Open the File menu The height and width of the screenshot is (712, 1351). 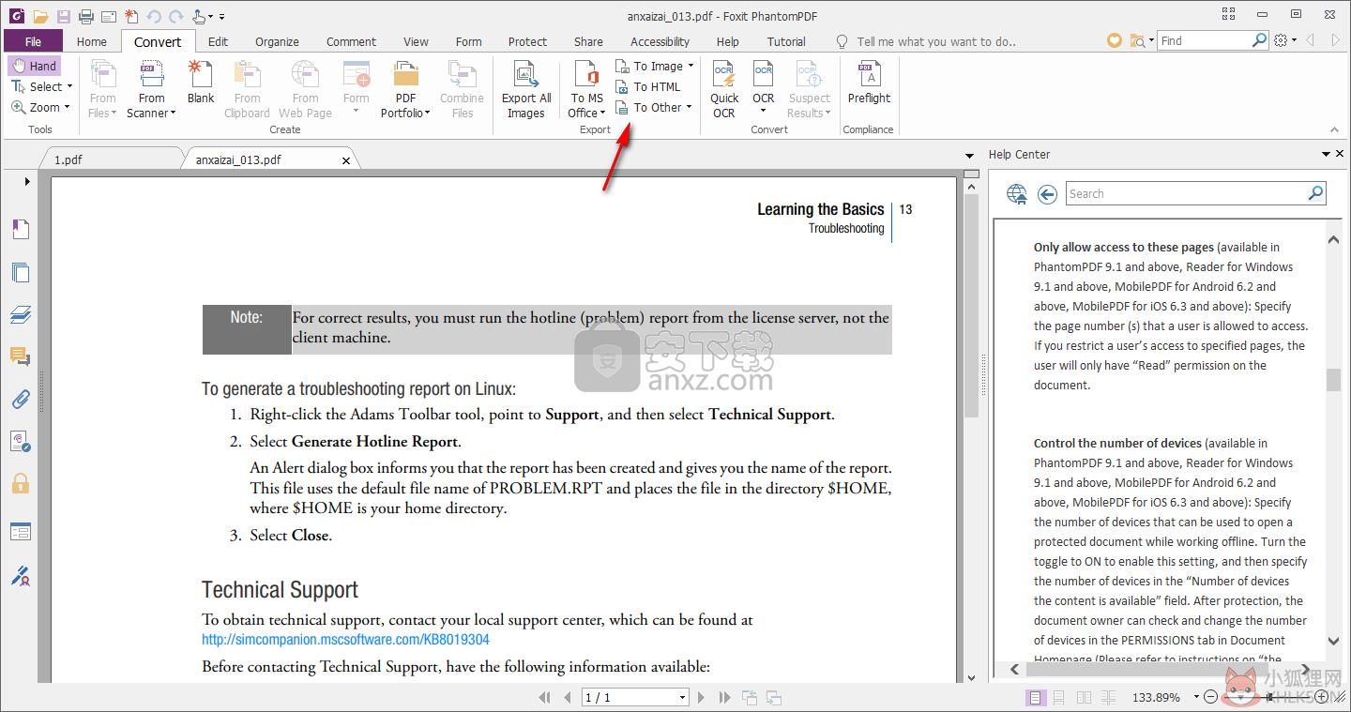[33, 41]
